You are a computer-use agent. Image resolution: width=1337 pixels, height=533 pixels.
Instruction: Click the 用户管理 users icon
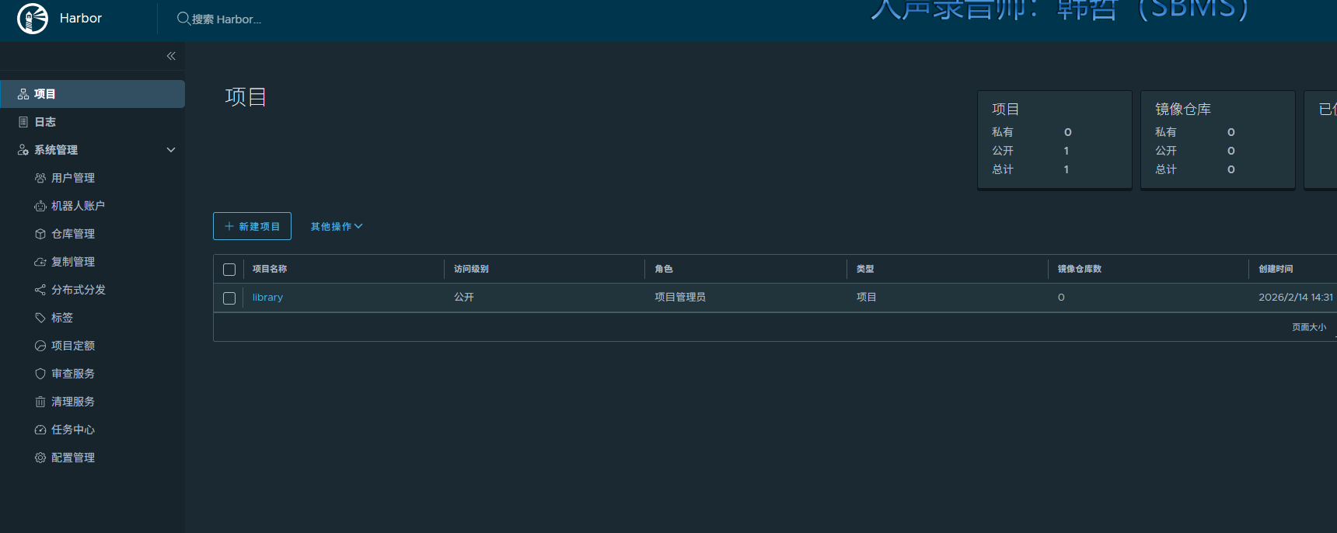pyautogui.click(x=40, y=178)
